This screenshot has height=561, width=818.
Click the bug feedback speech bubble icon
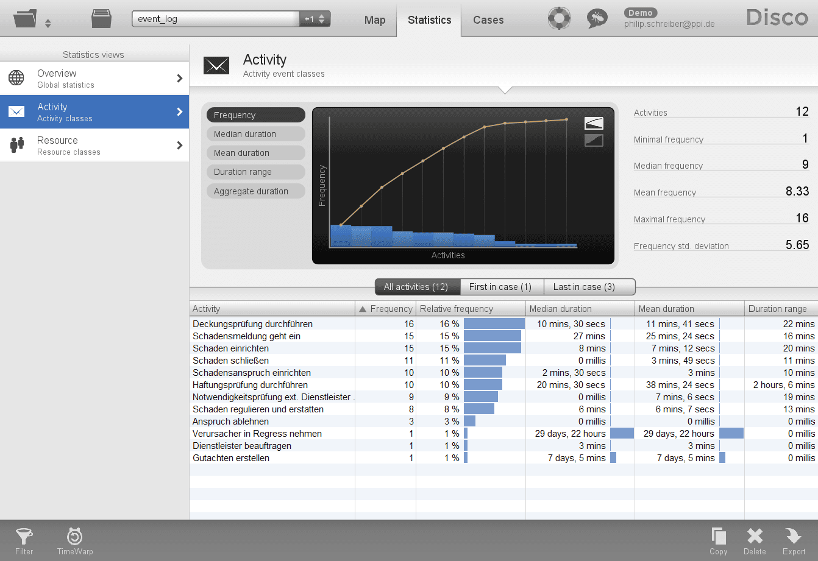597,18
